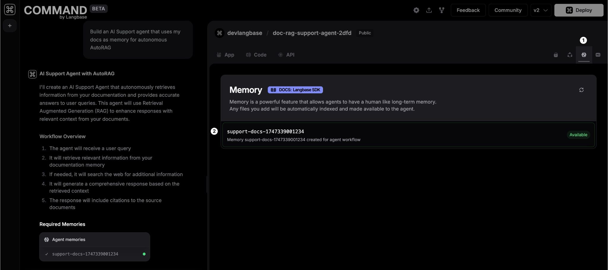Open the agent robot icon tab

tap(556, 55)
